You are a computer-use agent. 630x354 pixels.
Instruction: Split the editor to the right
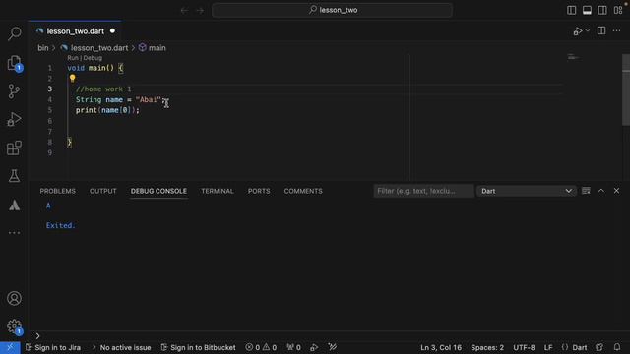[x=601, y=30]
